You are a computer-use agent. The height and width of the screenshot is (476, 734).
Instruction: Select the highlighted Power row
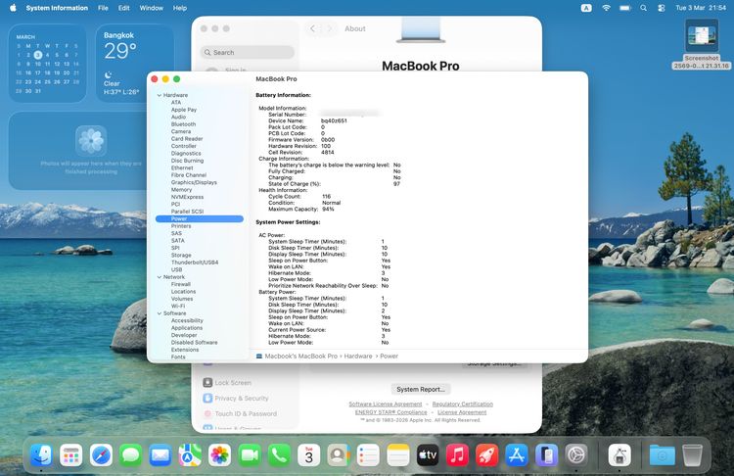[200, 218]
